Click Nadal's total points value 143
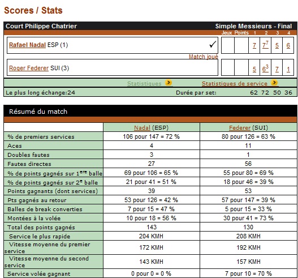 152,227
